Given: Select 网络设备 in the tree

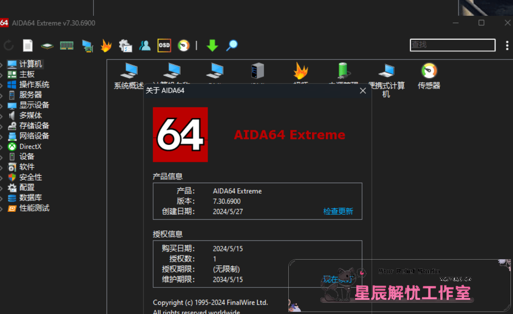Looking at the screenshot, I should [34, 136].
